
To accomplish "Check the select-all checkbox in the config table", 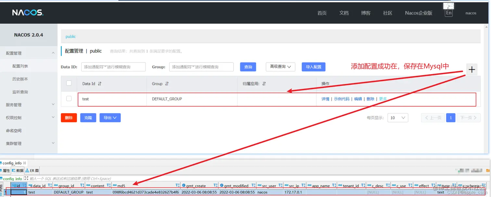I will pyautogui.click(x=69, y=83).
